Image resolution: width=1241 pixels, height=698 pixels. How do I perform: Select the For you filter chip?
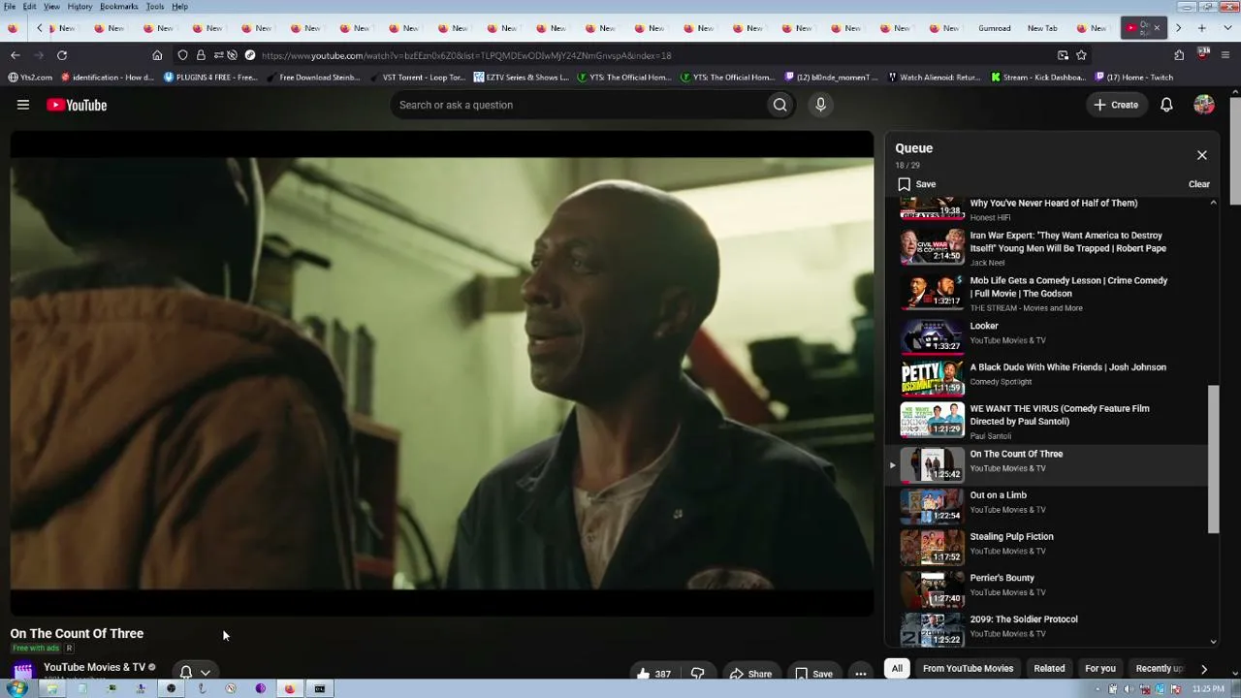[x=1099, y=668]
